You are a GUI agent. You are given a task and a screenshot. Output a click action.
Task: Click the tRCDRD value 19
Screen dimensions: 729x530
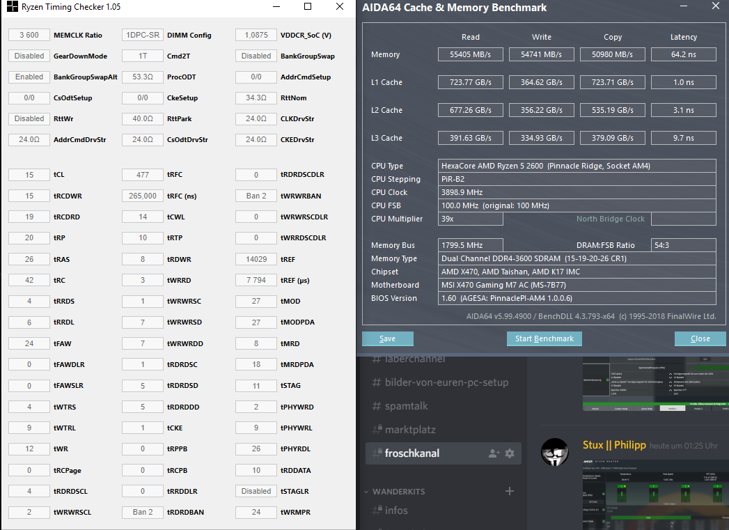[29, 217]
